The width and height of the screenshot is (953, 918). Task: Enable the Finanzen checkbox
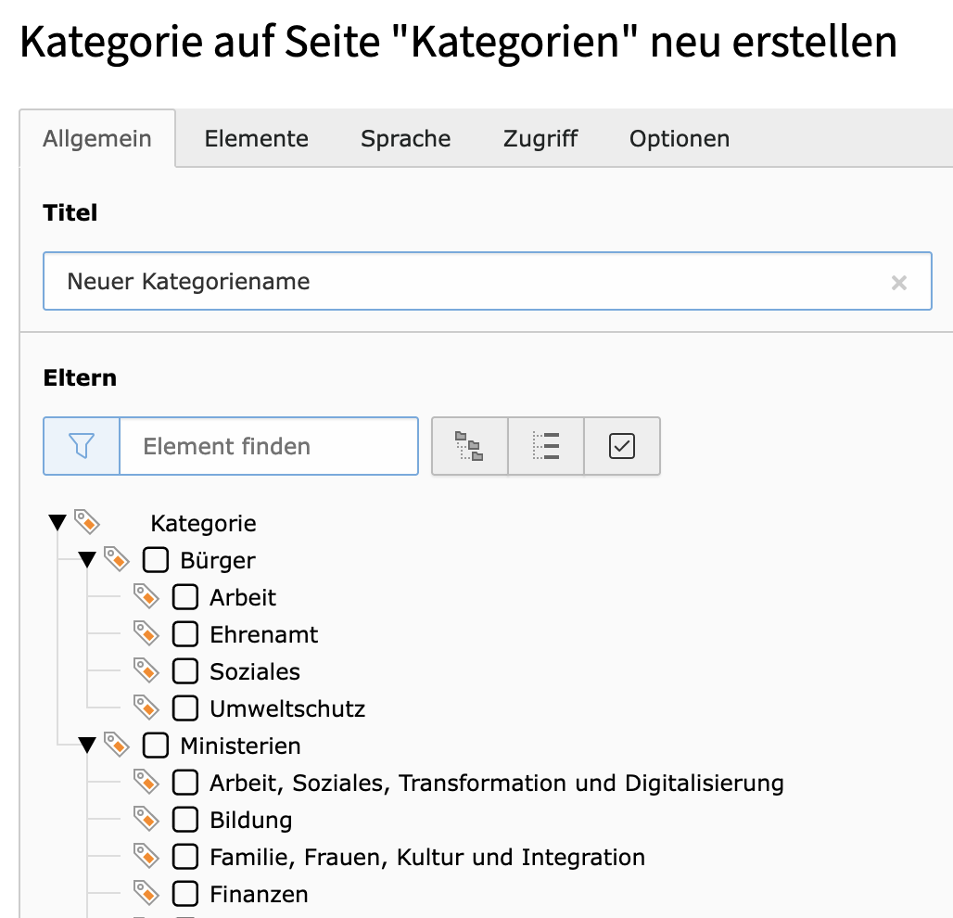pos(185,893)
